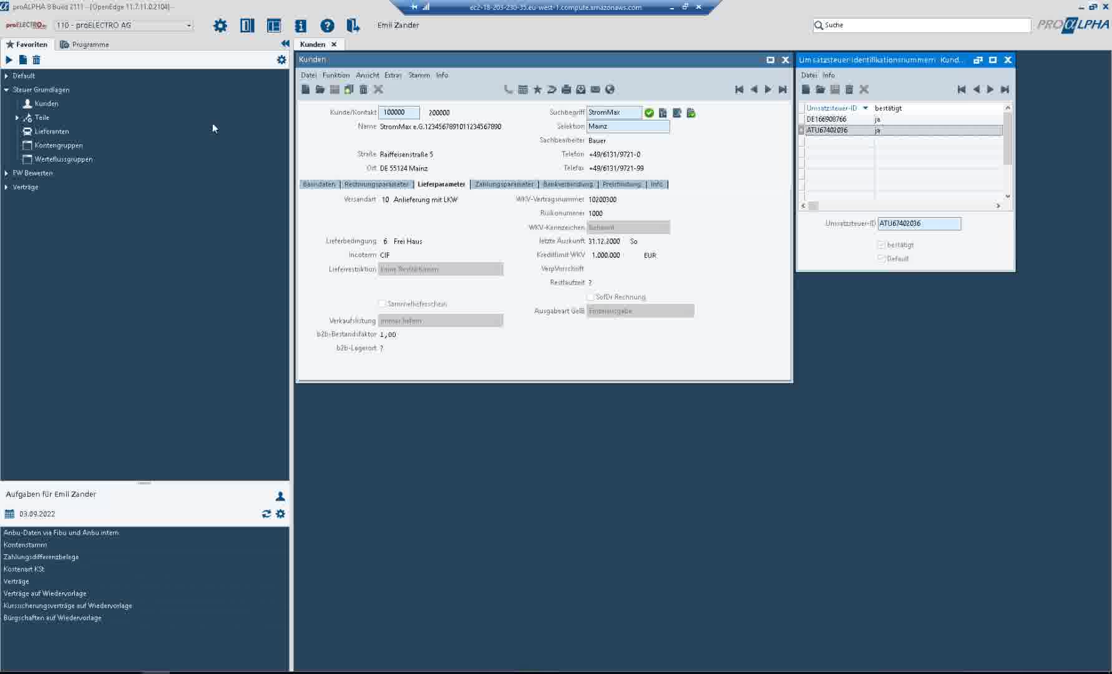Open the Verkaufslistung dropdown
The width and height of the screenshot is (1112, 674).
pos(441,321)
